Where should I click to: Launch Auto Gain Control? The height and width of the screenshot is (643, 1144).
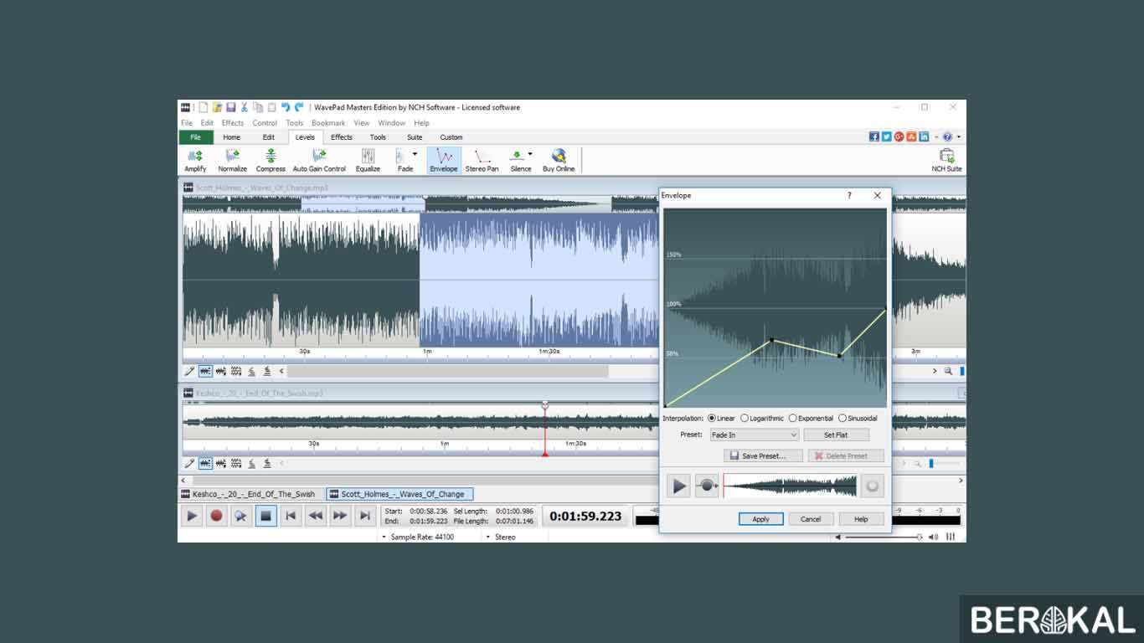click(x=319, y=161)
